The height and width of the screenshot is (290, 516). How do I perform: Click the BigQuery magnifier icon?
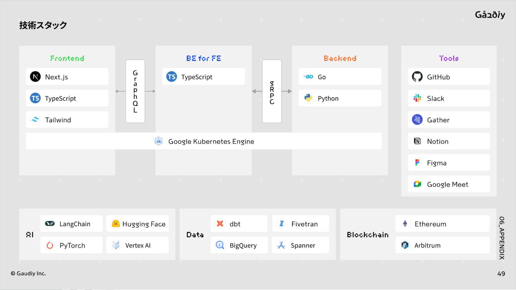pyautogui.click(x=220, y=245)
